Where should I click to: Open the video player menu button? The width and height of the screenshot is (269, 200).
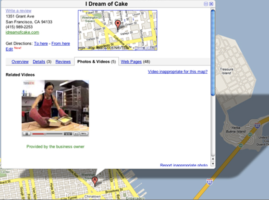84,134
